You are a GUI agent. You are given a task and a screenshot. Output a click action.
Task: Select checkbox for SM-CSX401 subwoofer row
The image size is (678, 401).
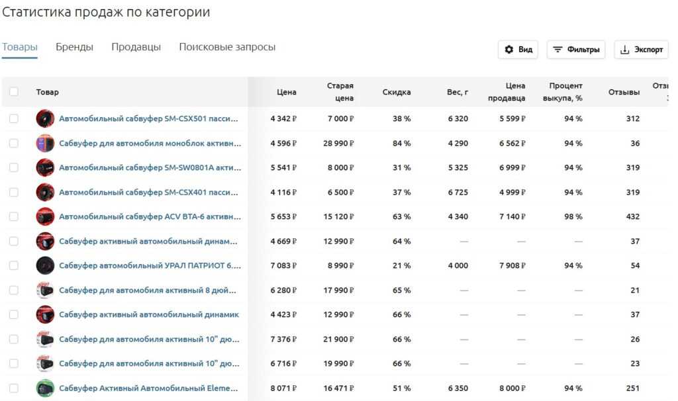coord(14,193)
